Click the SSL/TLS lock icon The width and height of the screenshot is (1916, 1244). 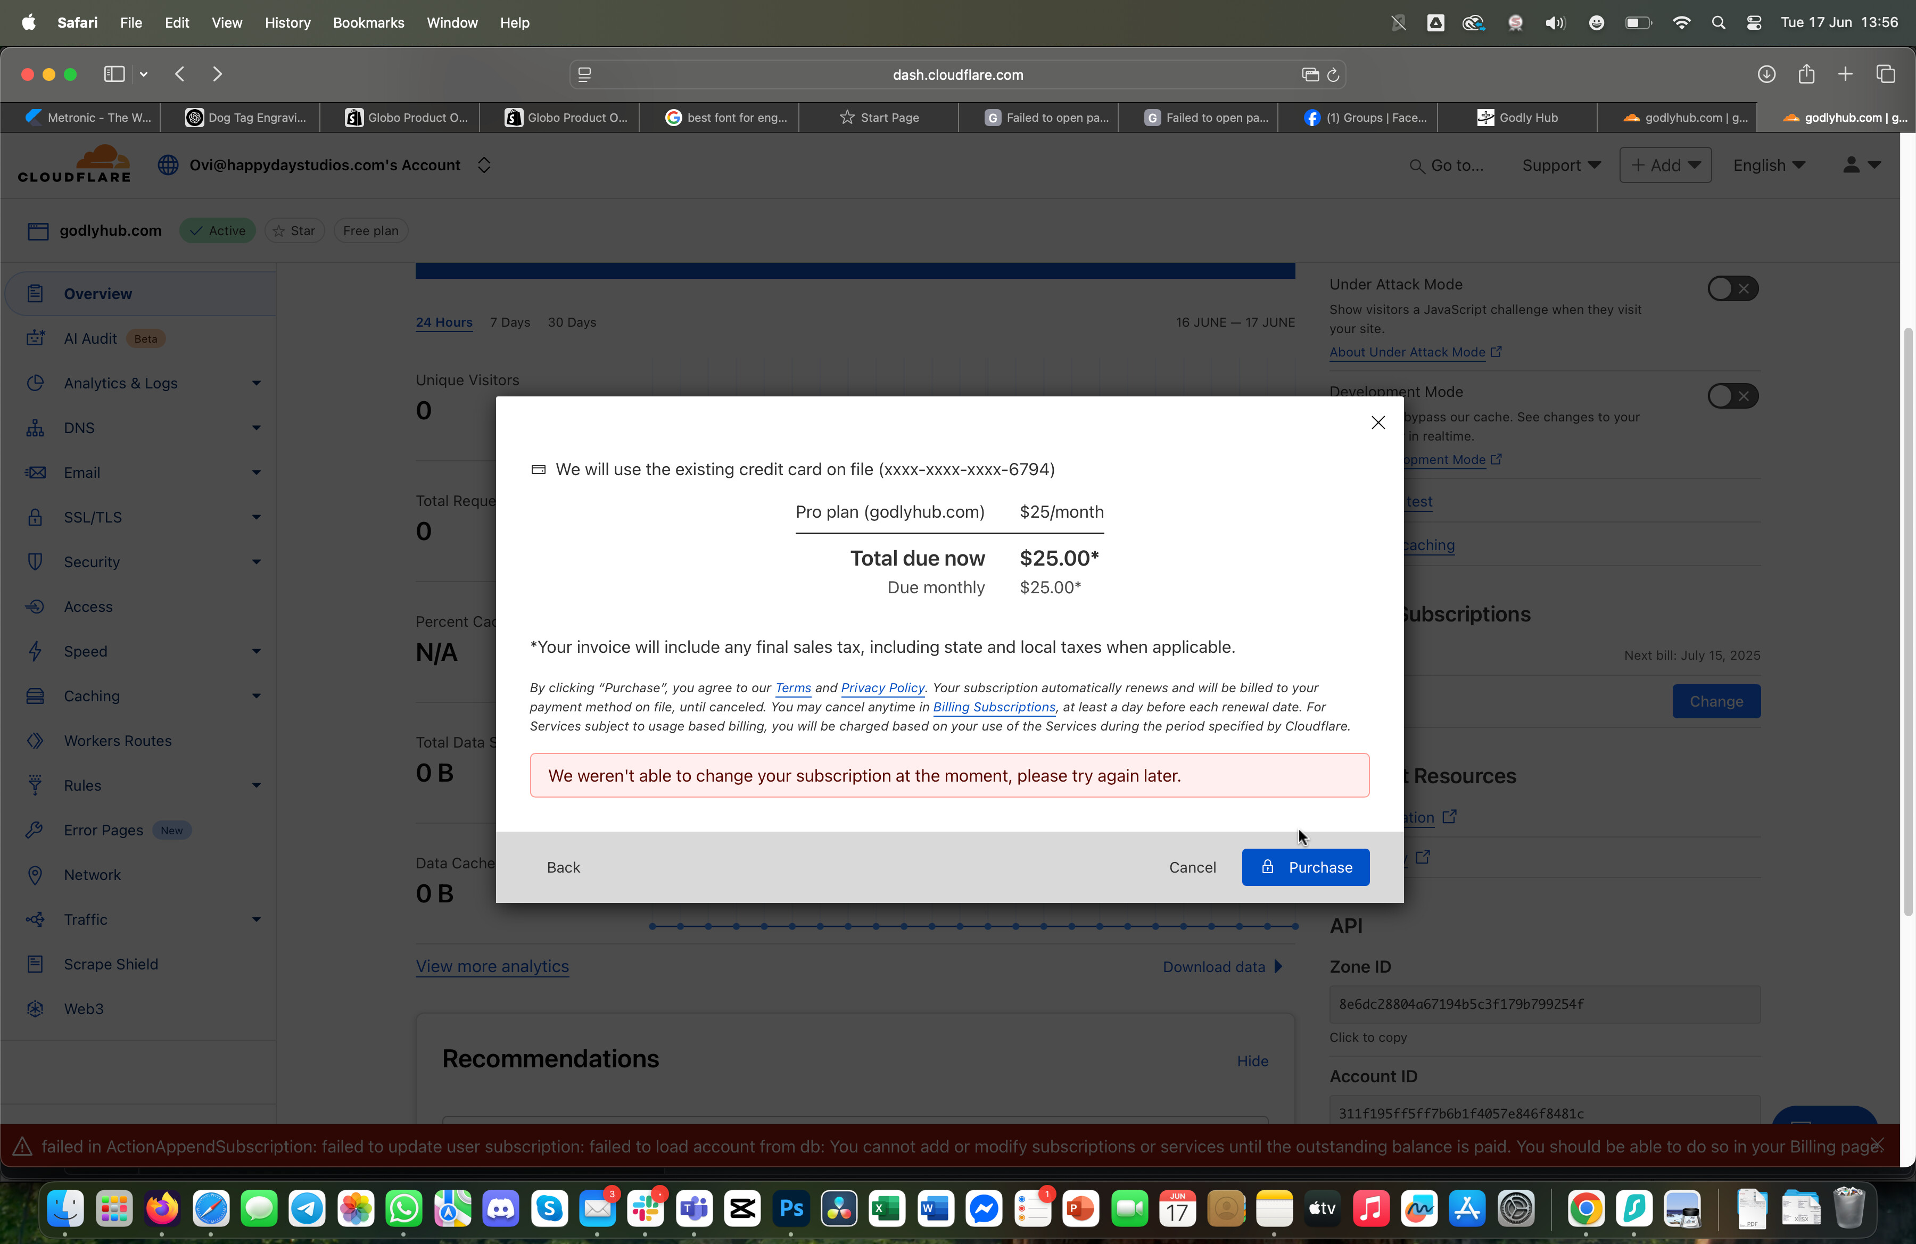tap(35, 517)
